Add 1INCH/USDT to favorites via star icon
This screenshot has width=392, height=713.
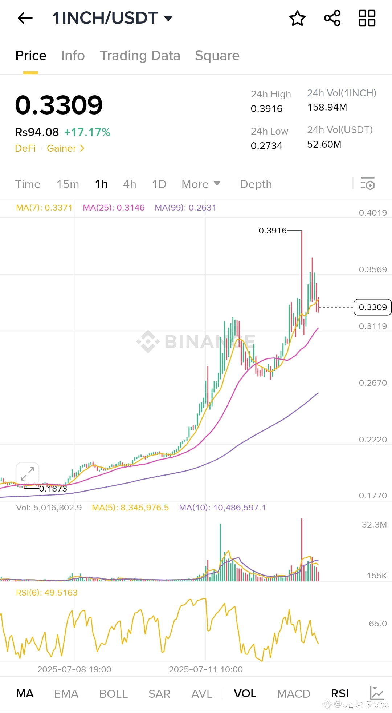(297, 18)
